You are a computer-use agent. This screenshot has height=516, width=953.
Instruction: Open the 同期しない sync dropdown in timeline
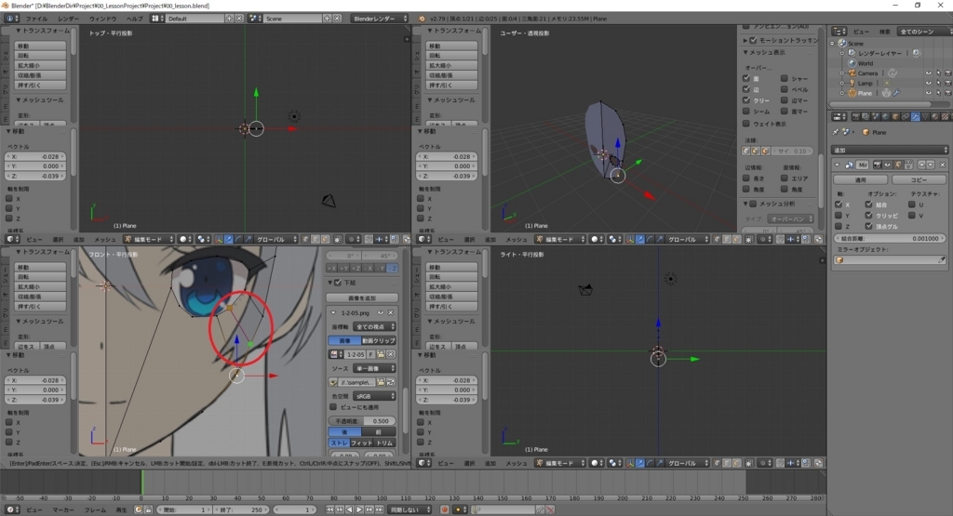point(409,509)
